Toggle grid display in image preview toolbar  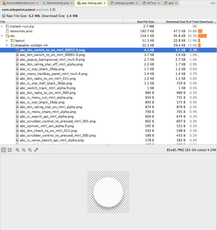click(10, 150)
